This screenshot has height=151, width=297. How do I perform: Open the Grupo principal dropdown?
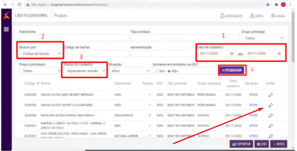point(262,38)
